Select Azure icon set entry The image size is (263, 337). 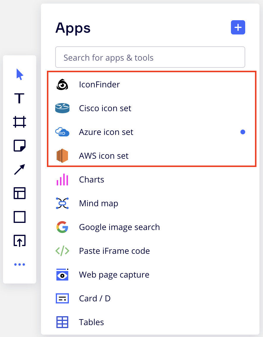(106, 132)
